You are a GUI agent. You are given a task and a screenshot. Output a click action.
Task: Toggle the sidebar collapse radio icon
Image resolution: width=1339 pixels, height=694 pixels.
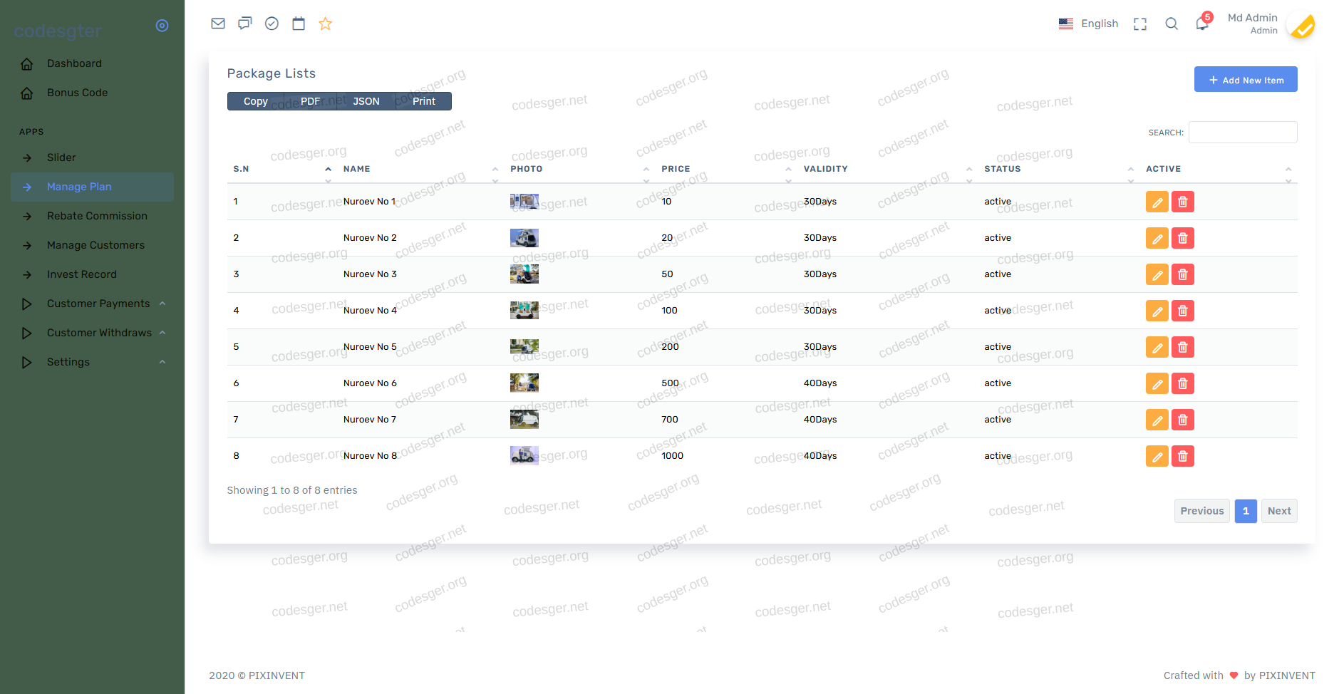point(162,26)
